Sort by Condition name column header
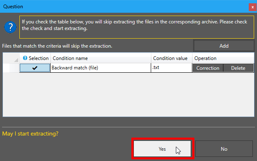 (101, 58)
